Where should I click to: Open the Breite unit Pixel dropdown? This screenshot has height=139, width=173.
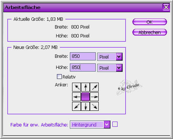(x=110, y=57)
